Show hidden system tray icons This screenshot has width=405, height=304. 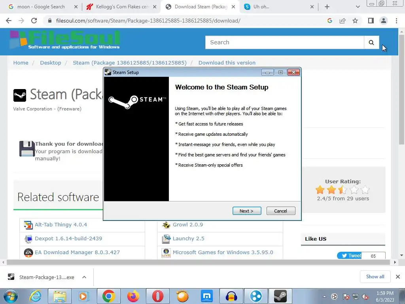(324, 296)
